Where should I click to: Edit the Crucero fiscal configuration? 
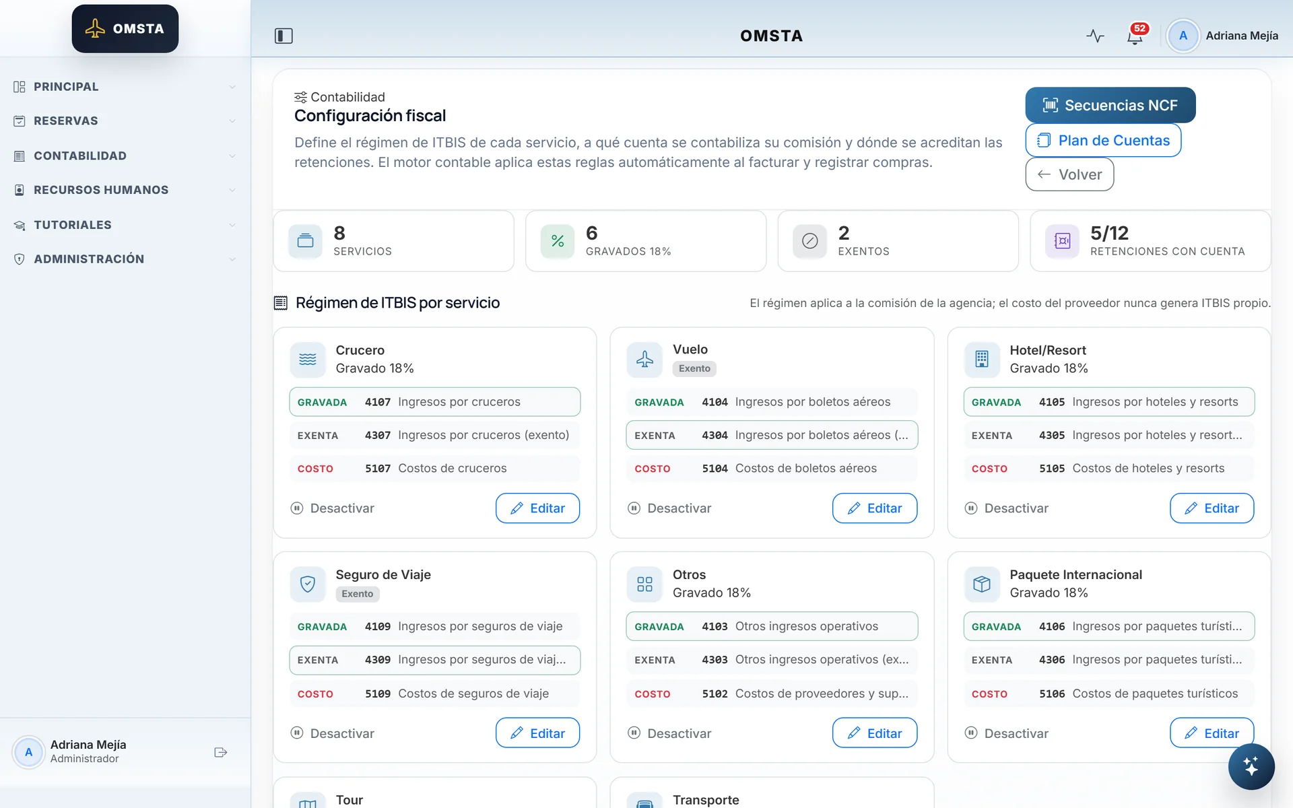pos(537,508)
